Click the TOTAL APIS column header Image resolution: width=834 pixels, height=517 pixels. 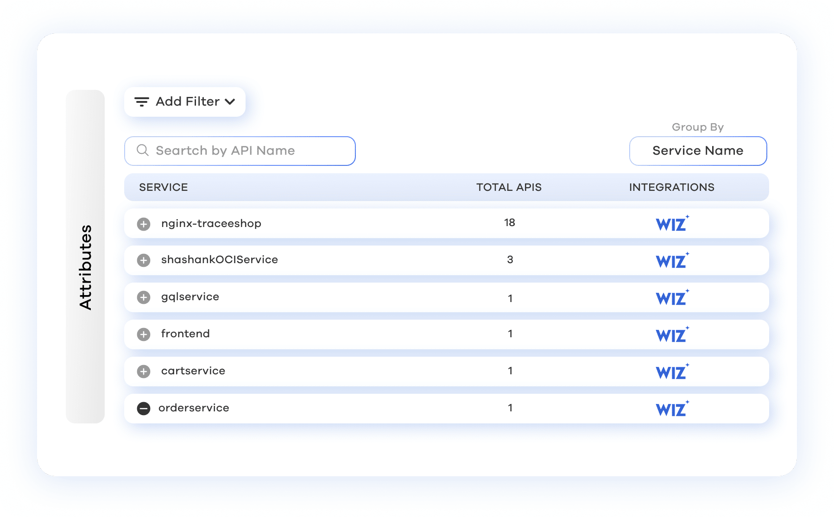click(x=509, y=187)
